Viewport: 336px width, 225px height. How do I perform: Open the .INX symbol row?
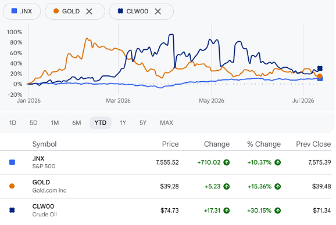[x=166, y=162]
